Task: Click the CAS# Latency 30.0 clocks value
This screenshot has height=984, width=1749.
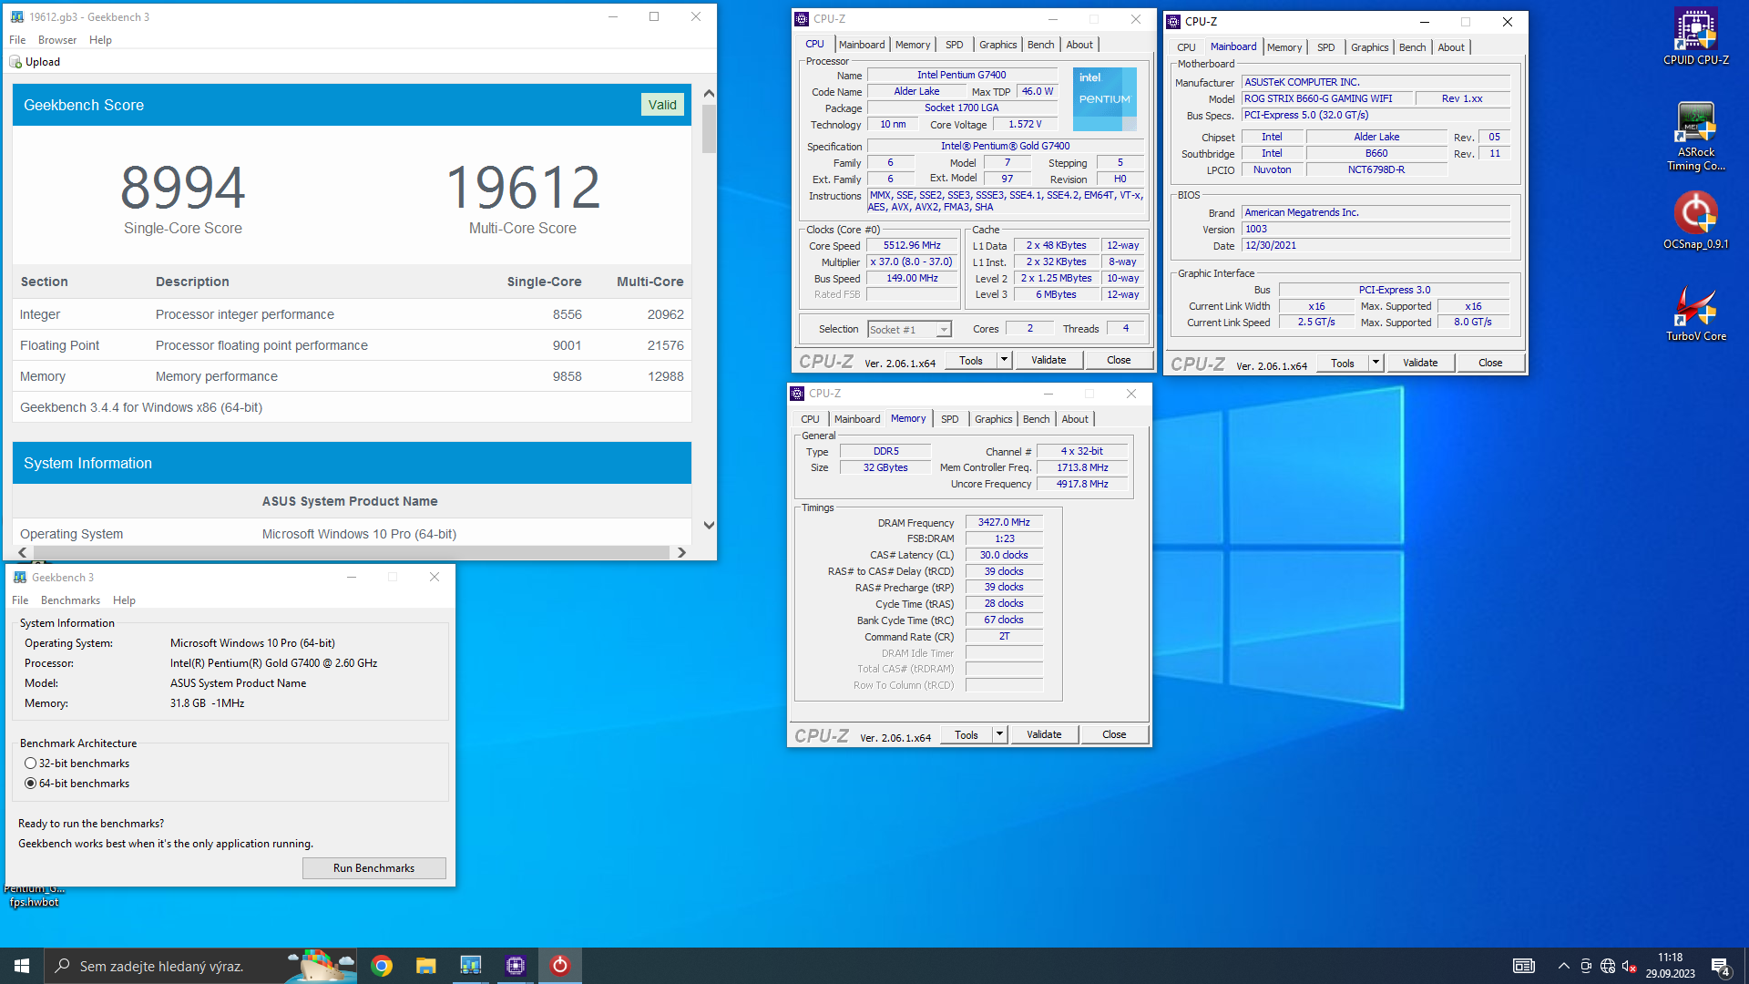Action: click(1004, 555)
